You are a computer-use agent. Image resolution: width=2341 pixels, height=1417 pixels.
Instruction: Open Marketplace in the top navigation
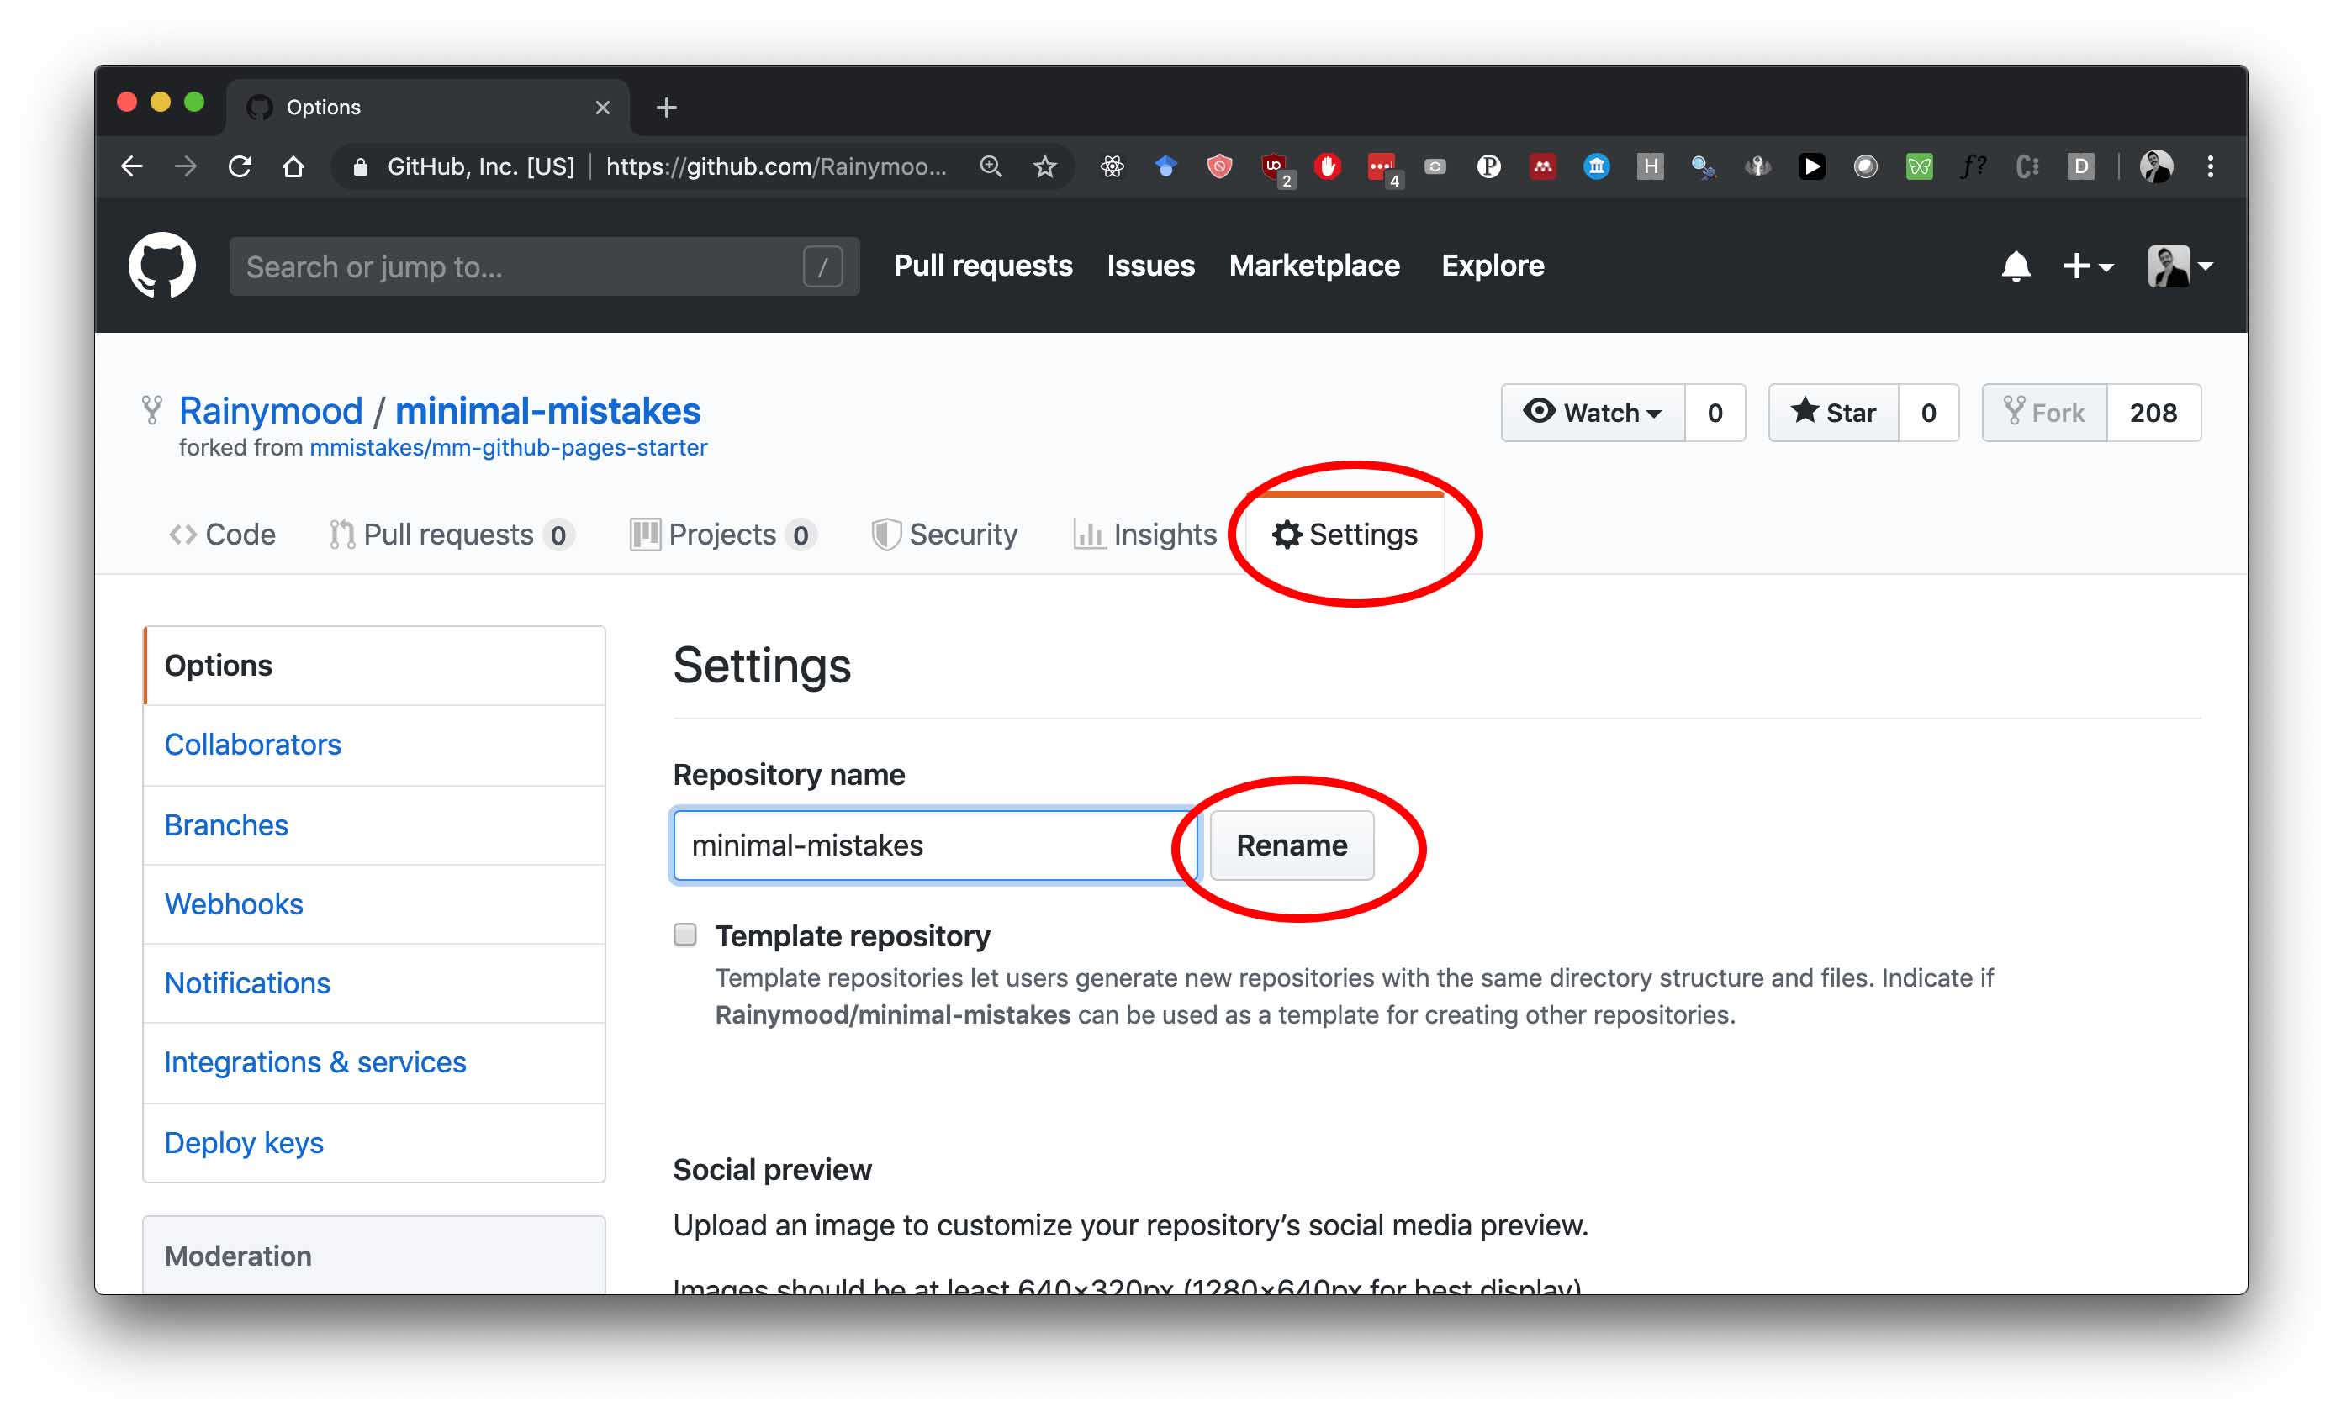click(x=1314, y=266)
